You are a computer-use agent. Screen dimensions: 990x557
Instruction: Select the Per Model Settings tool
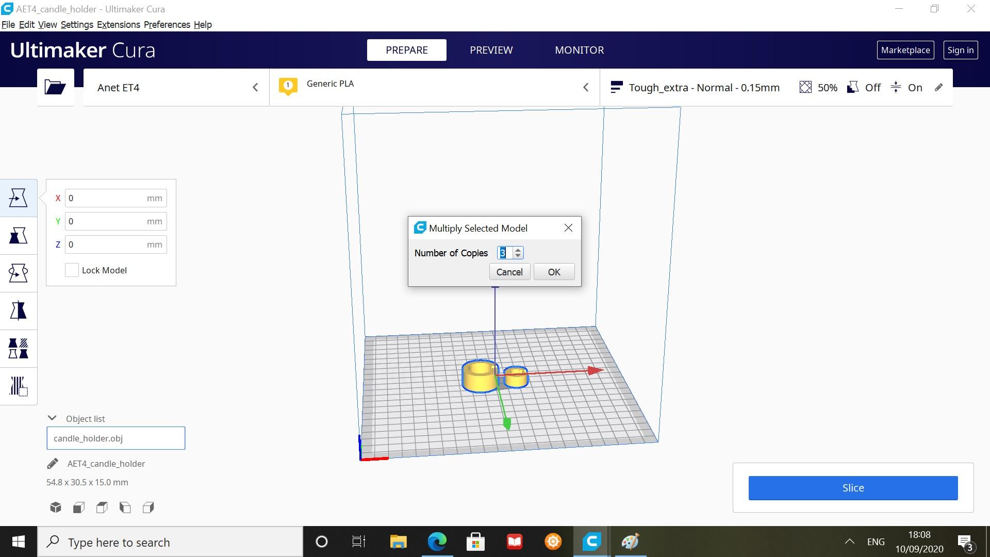[19, 348]
